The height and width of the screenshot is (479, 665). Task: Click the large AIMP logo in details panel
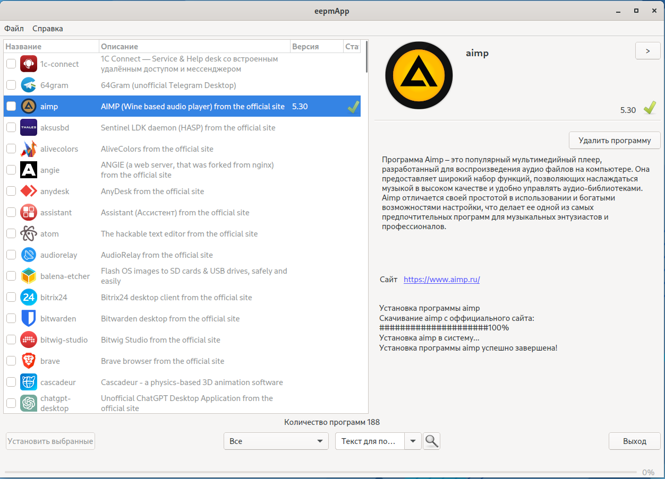click(419, 75)
